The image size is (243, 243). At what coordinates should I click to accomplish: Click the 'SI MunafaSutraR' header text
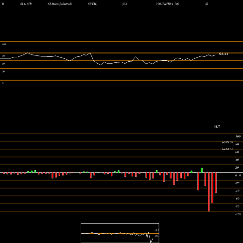tap(60, 4)
